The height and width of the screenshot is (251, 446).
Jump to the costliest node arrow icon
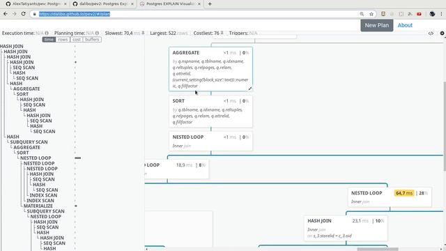point(222,33)
